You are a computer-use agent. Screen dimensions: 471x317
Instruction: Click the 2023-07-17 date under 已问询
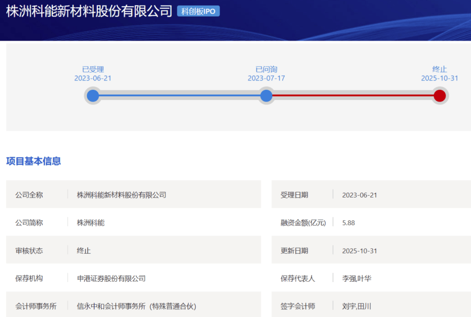[266, 78]
